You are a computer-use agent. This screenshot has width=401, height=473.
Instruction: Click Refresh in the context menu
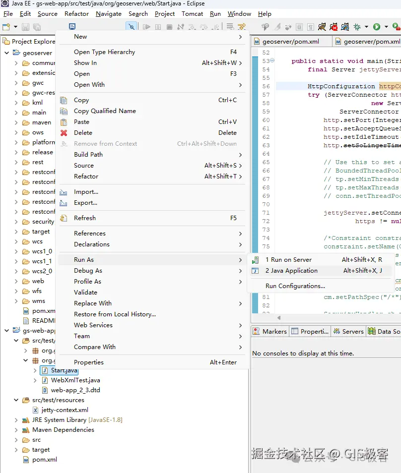click(x=152, y=218)
